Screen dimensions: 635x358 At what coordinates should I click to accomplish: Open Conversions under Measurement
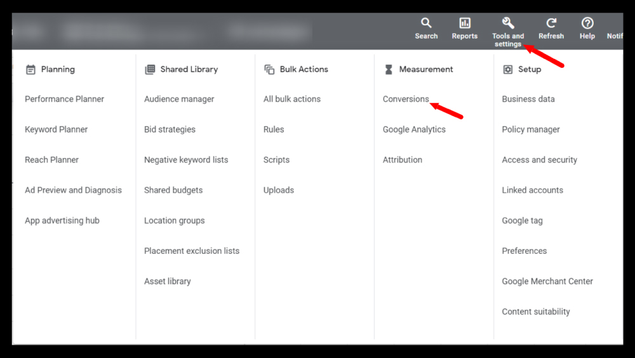point(406,99)
